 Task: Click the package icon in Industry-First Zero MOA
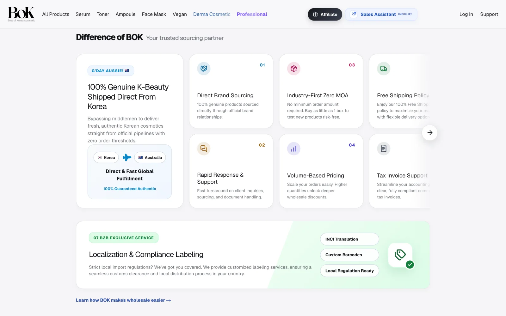pyautogui.click(x=294, y=68)
